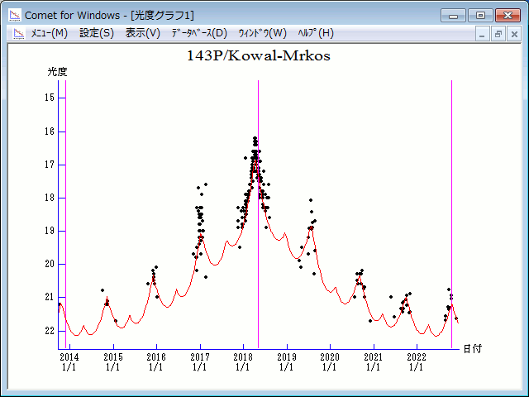Image resolution: width=529 pixels, height=397 pixels.
Task: Open the 設定(S) settings menu
Action: [97, 33]
